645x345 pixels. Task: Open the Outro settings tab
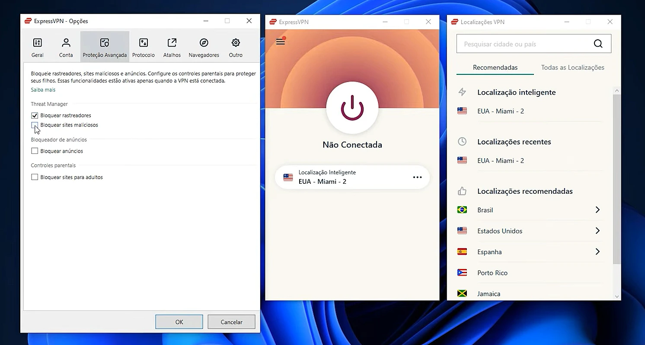(236, 47)
